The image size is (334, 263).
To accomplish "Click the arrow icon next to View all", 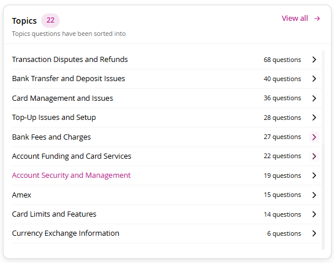I will (317, 19).
